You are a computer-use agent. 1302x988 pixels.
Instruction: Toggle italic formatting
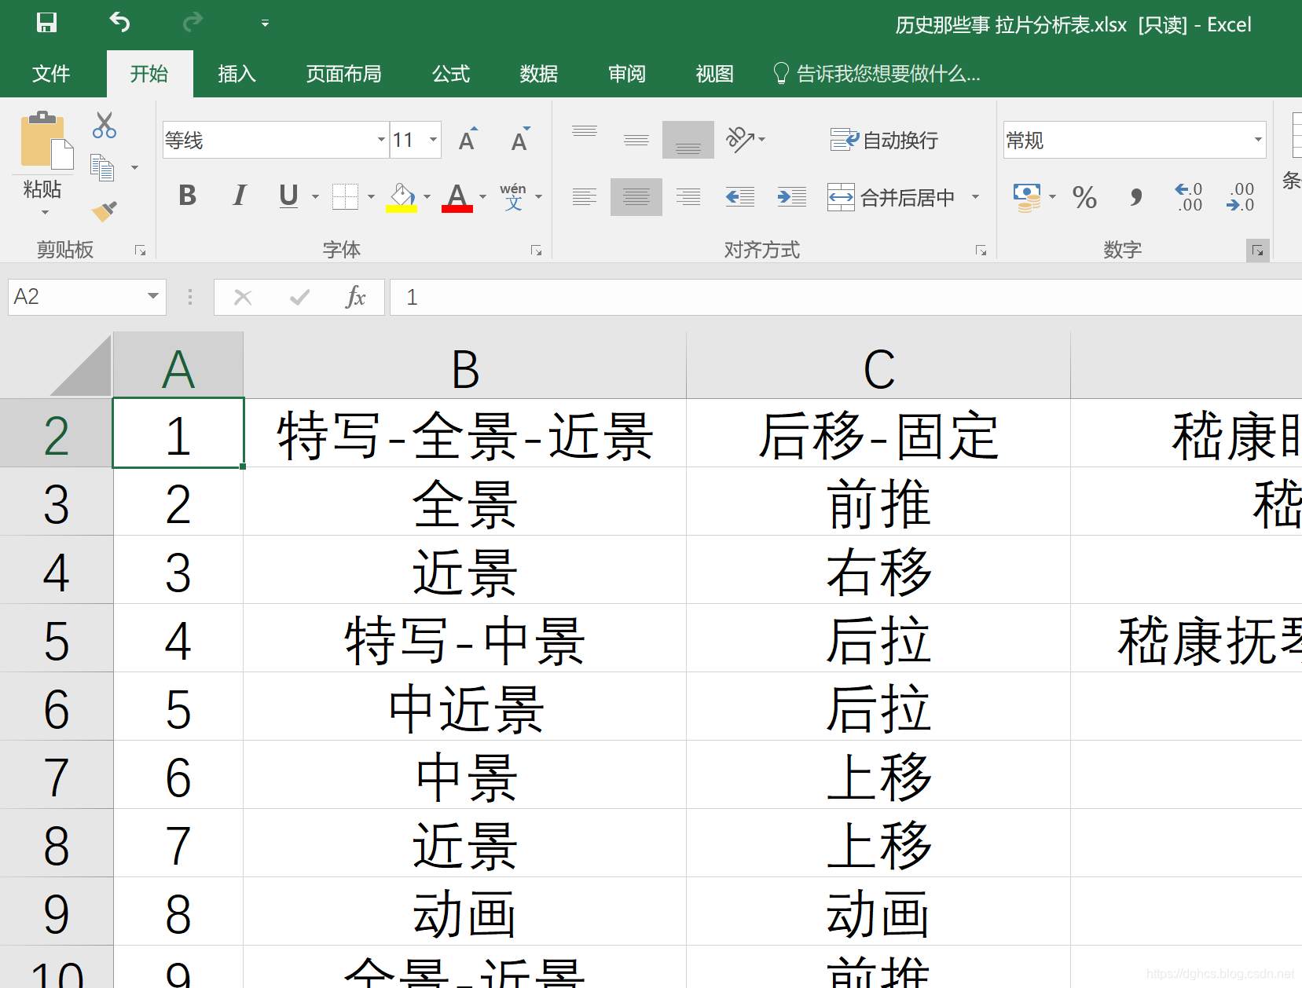[240, 196]
